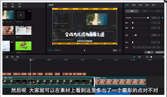Viewport: 167px width, 97px height.
Task: Click the Y coordinate stepper arrows
Action: (159, 47)
